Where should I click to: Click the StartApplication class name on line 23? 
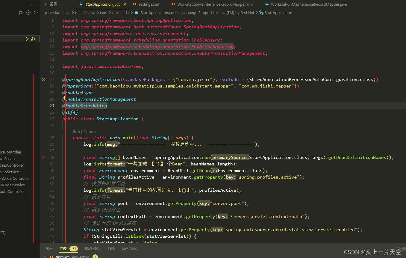(117, 119)
